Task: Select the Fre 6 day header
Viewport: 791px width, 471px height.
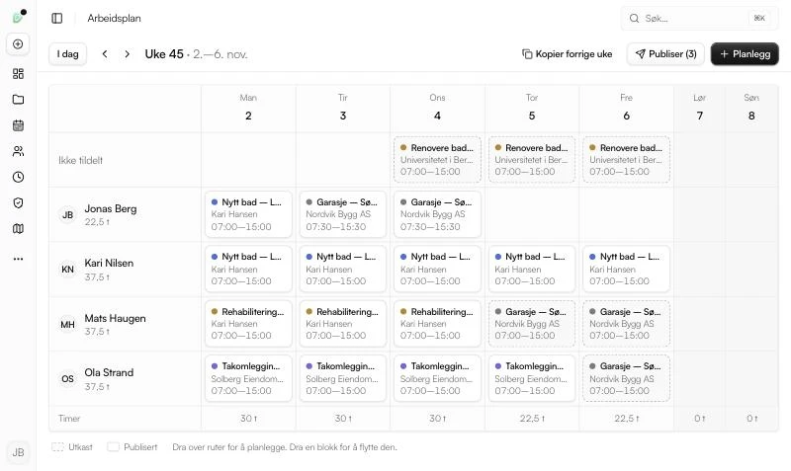Action: click(627, 108)
